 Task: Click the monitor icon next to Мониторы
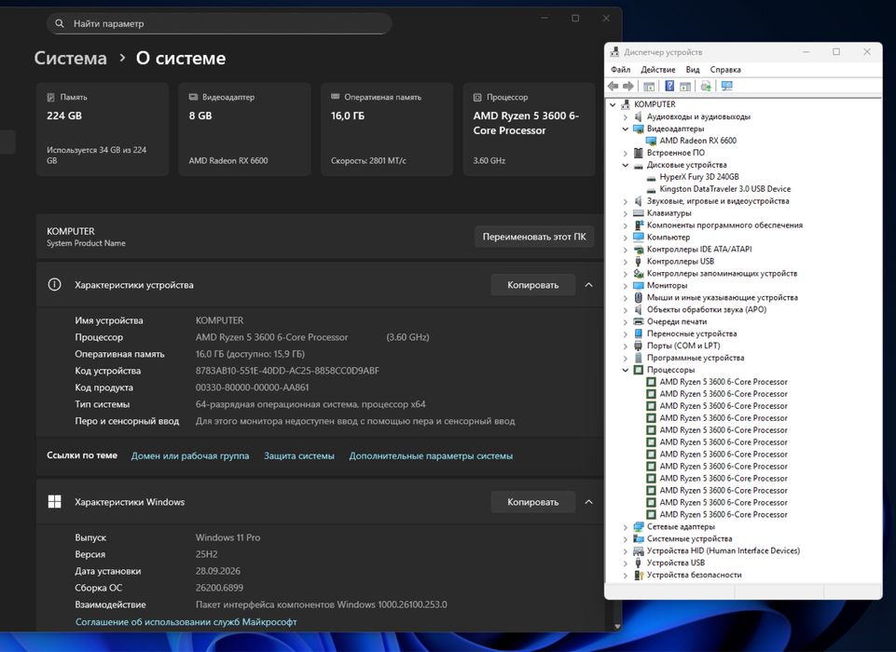coord(639,285)
